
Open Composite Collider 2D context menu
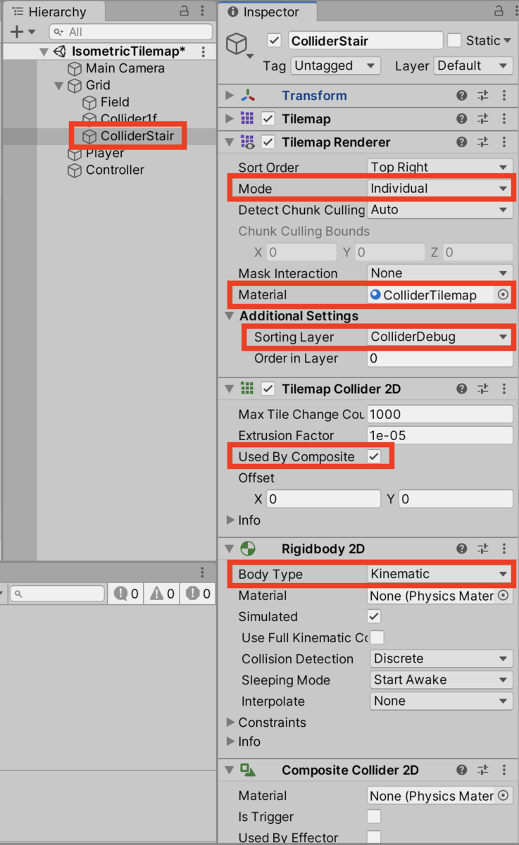[x=504, y=770]
